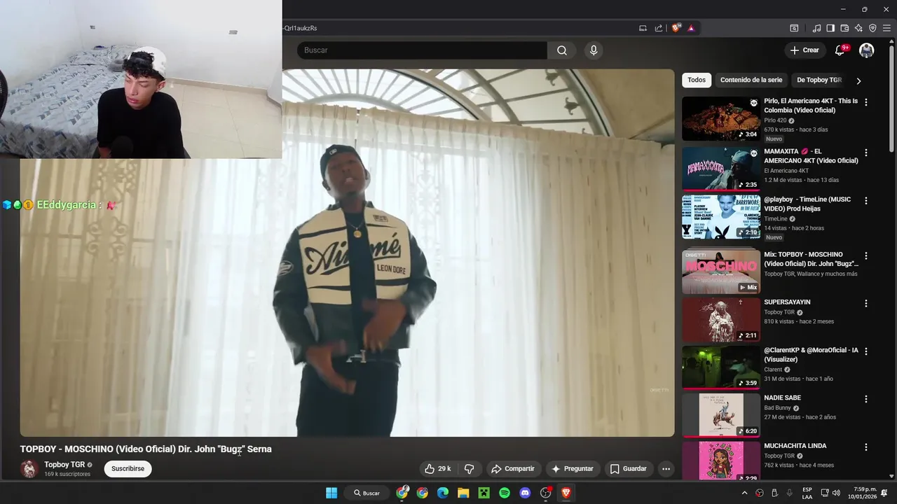Screen dimensions: 897x504
Task: Open options menu for Mix: TOPBOY MOSCHINO
Action: 866,256
